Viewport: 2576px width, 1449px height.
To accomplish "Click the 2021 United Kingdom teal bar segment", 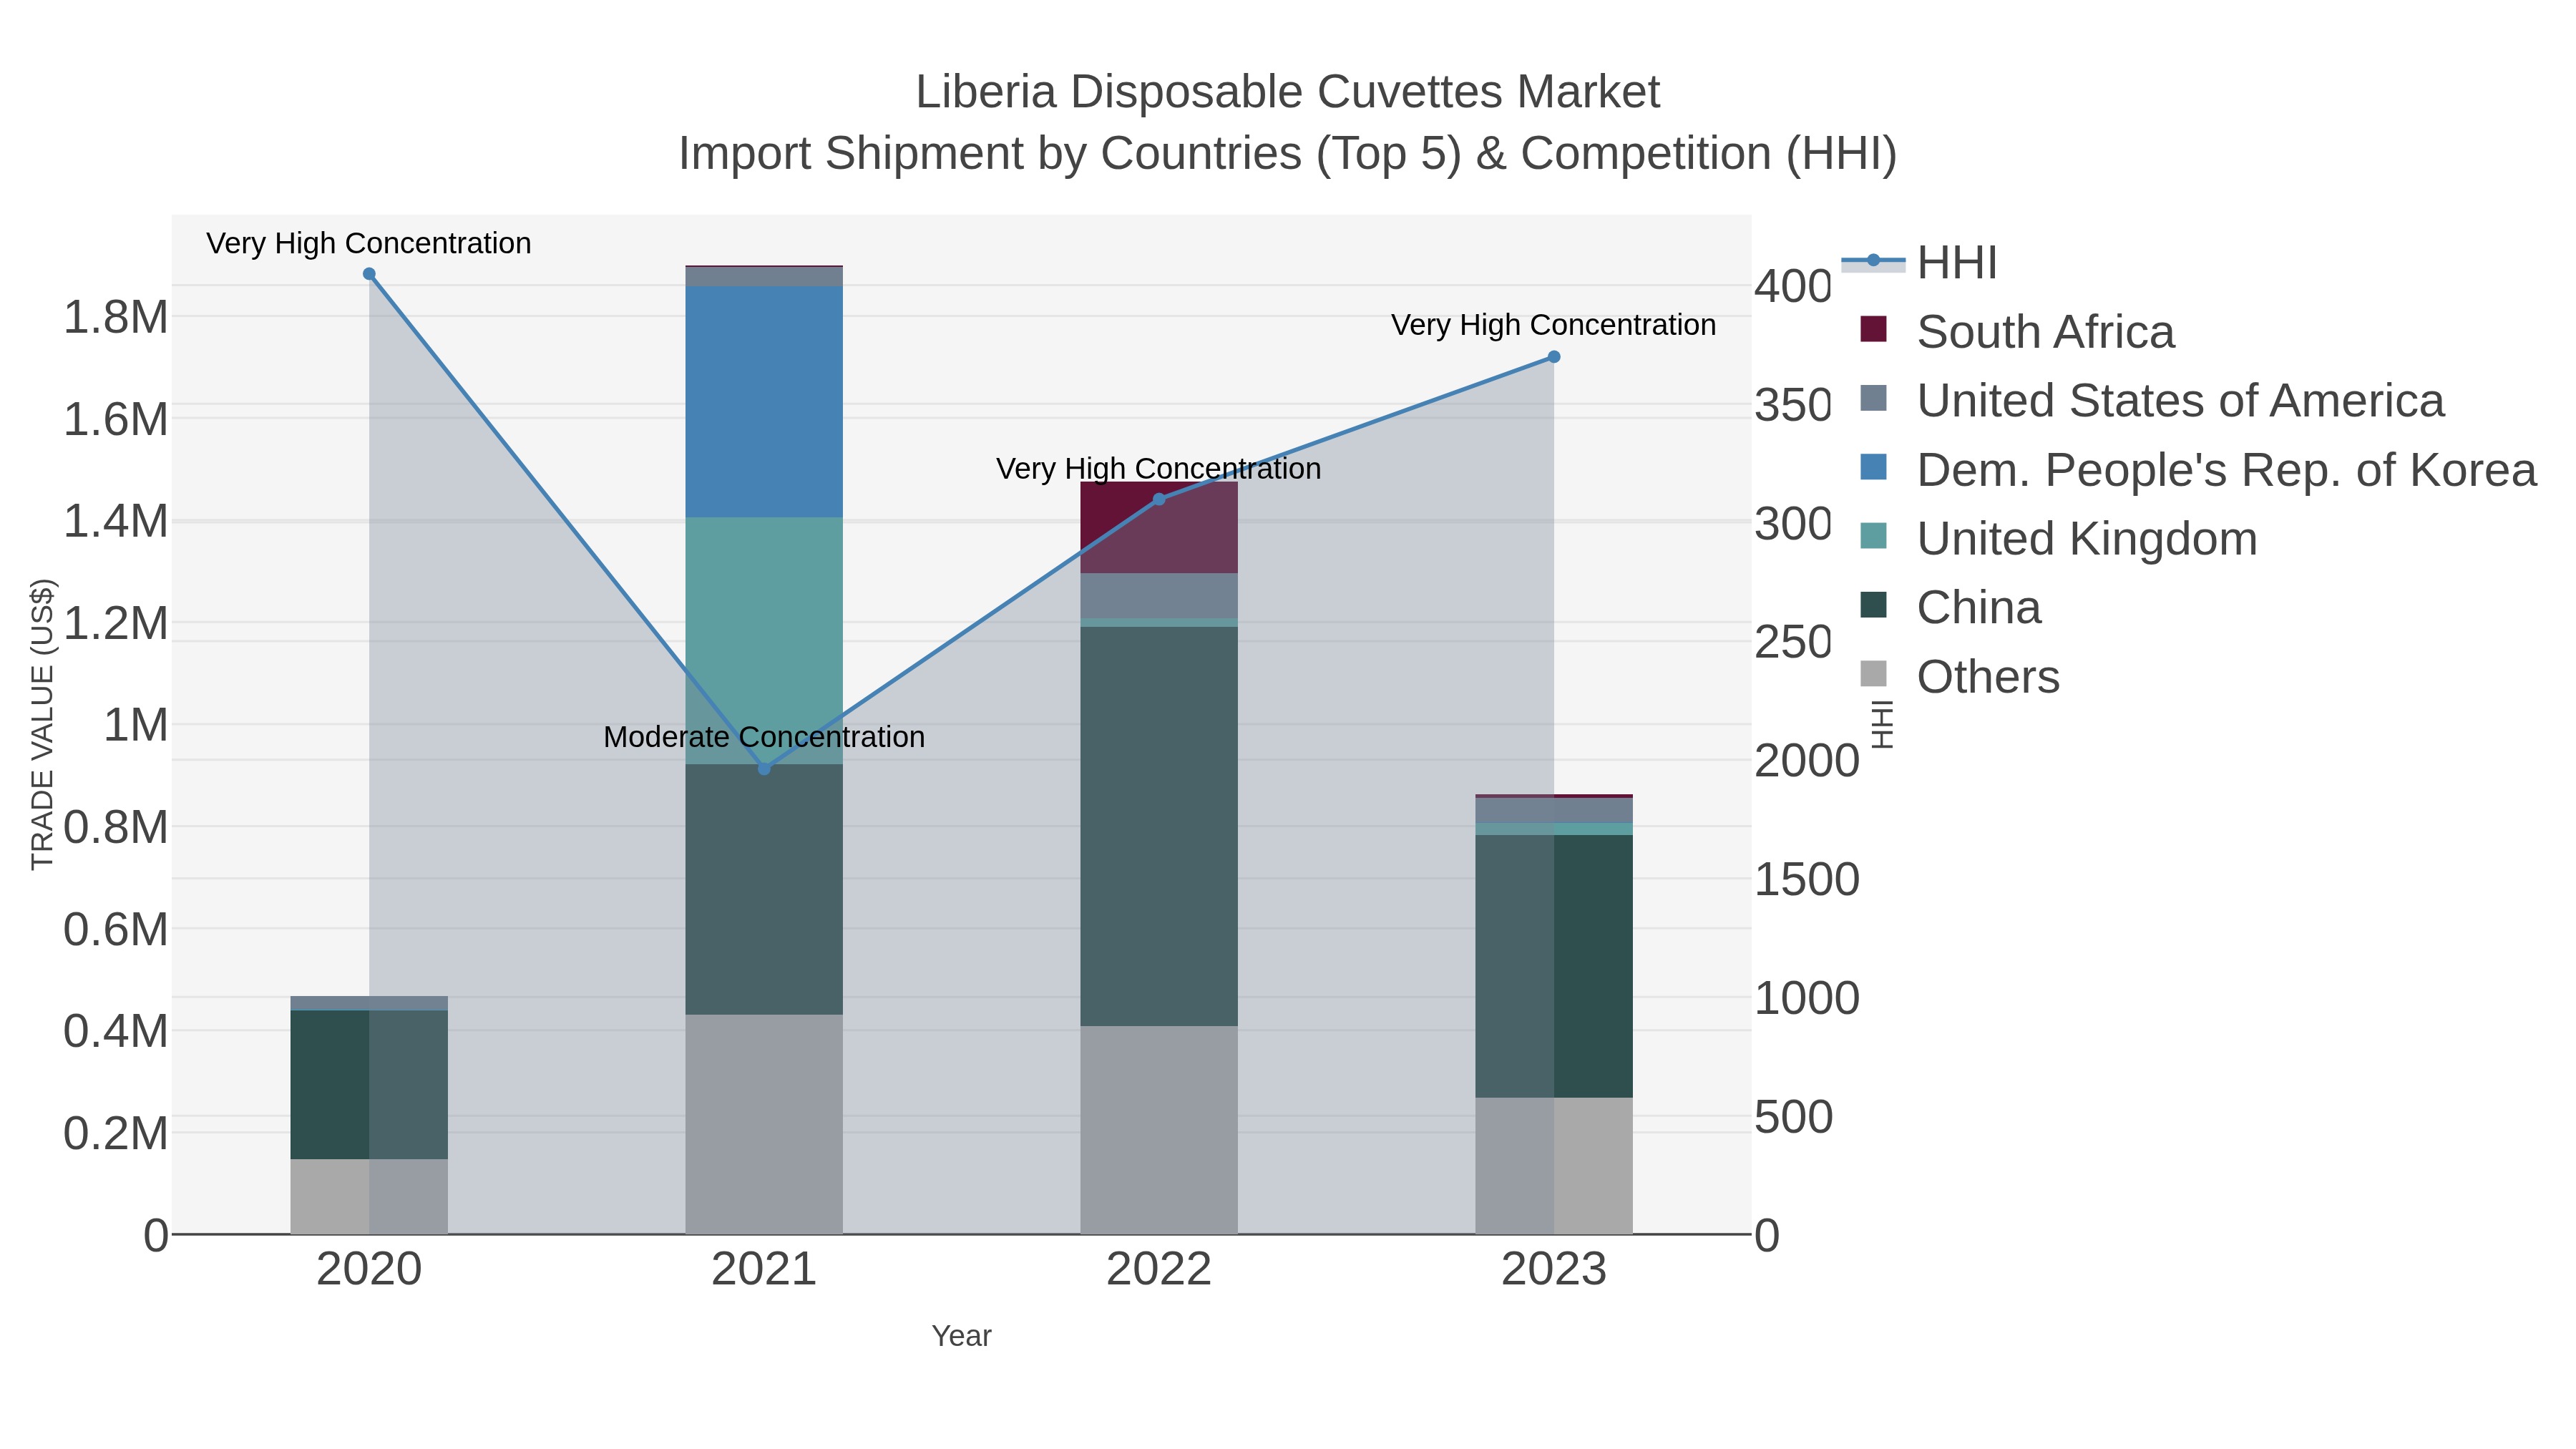I will click(764, 641).
